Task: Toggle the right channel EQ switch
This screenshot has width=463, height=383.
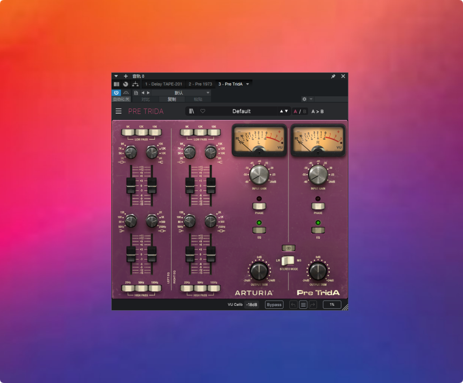Action: (x=318, y=230)
